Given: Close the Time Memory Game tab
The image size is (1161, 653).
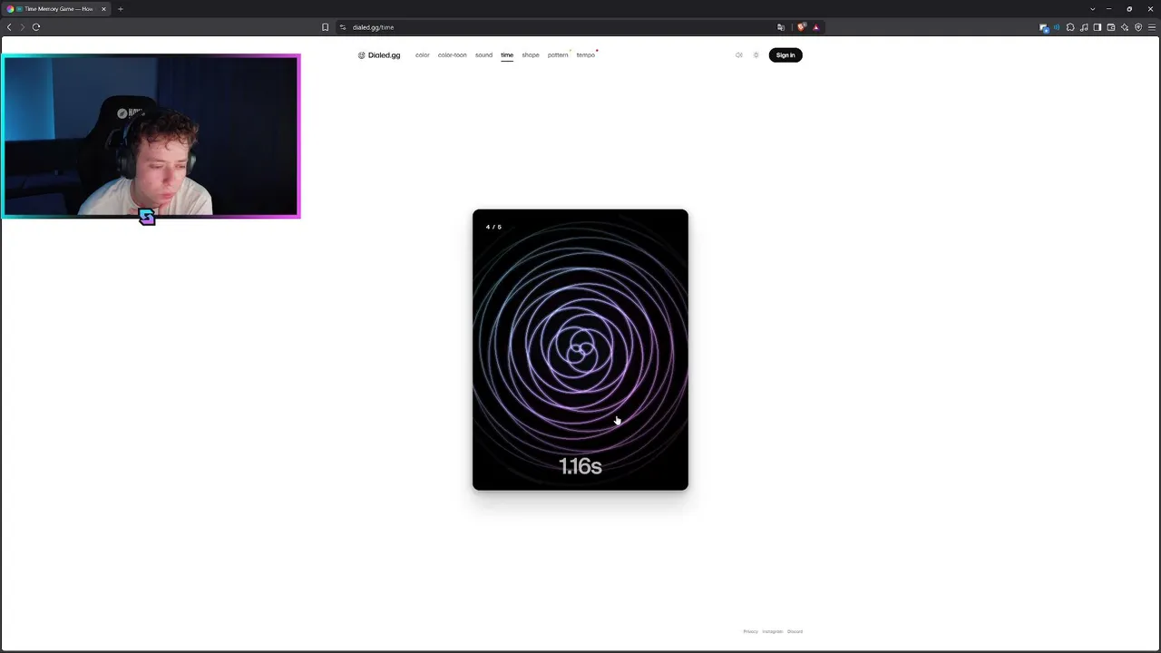Looking at the screenshot, I should pyautogui.click(x=103, y=9).
